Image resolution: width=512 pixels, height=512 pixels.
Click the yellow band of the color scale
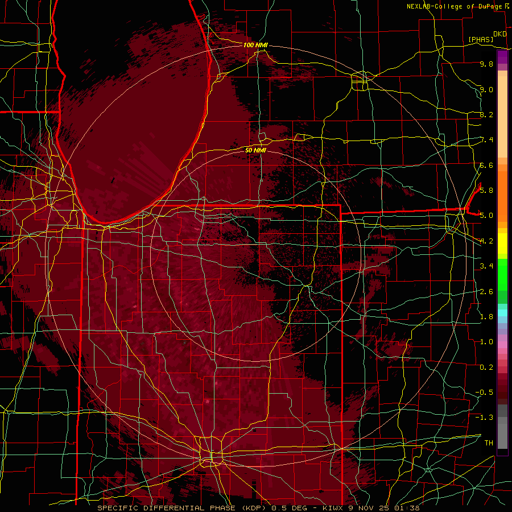502,243
